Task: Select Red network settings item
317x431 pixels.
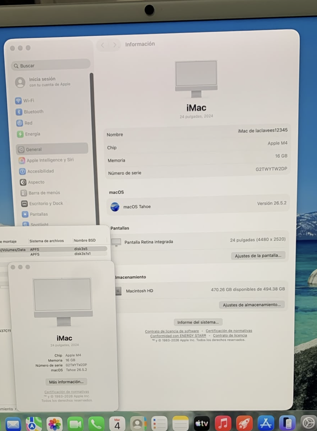Action: tap(25, 123)
